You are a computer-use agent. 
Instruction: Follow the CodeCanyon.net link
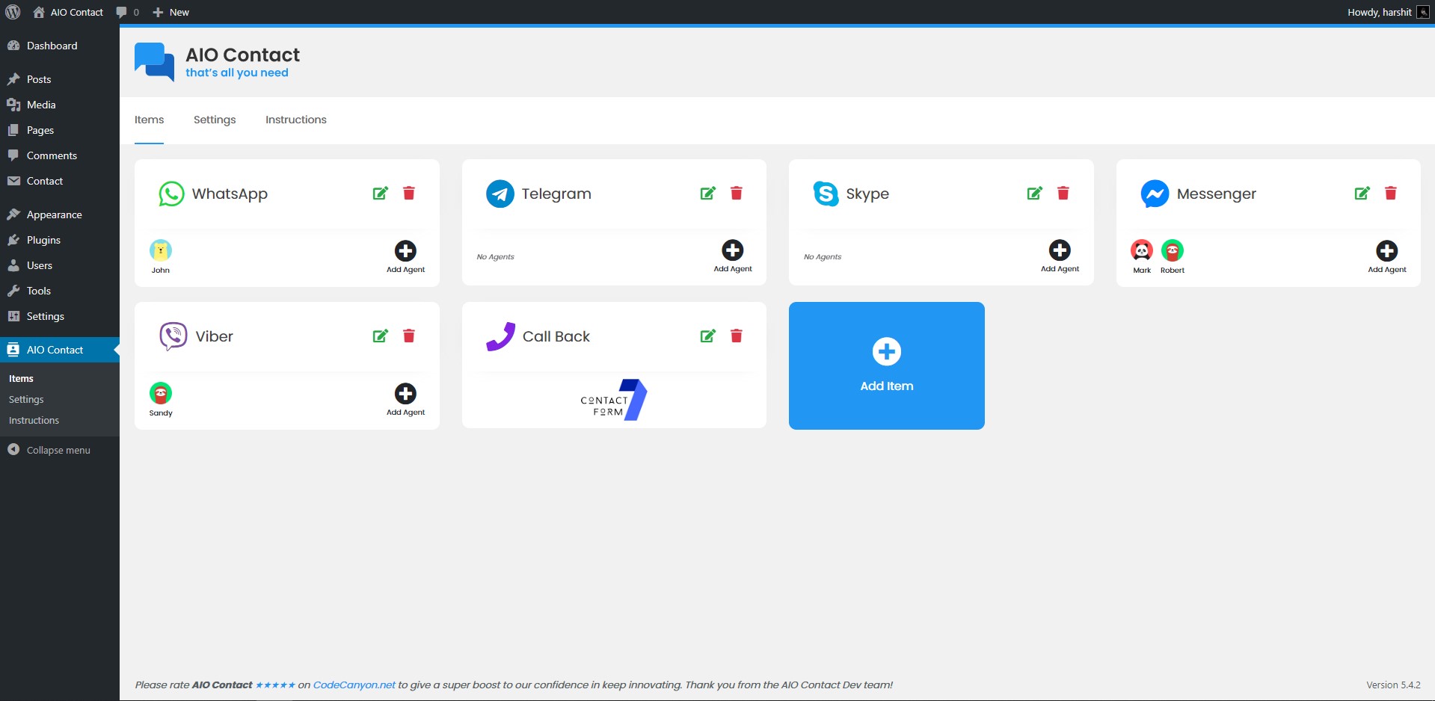click(x=354, y=685)
